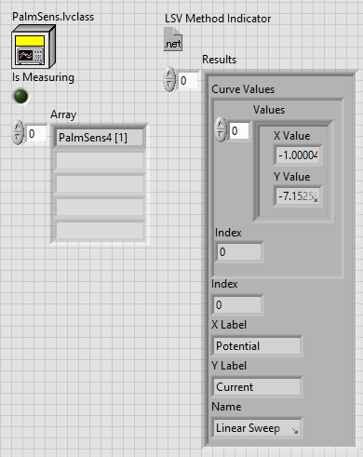Decrement the Results array index

(169, 85)
